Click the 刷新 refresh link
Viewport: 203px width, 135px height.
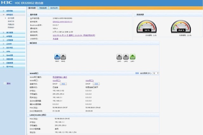[x=137, y=73]
